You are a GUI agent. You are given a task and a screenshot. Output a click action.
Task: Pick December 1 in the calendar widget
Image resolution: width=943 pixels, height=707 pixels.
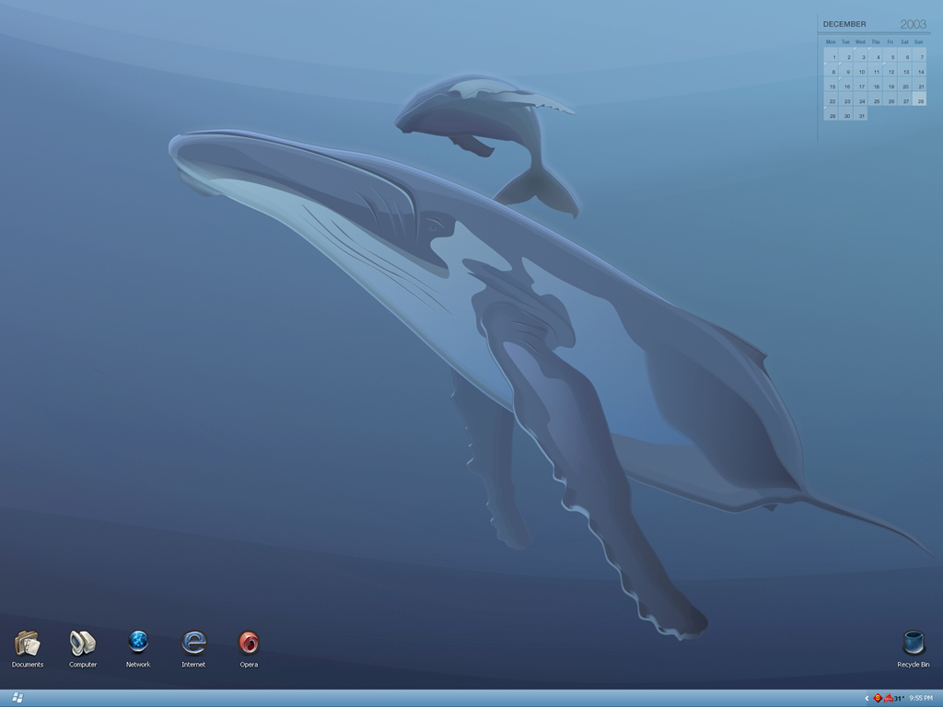[833, 56]
